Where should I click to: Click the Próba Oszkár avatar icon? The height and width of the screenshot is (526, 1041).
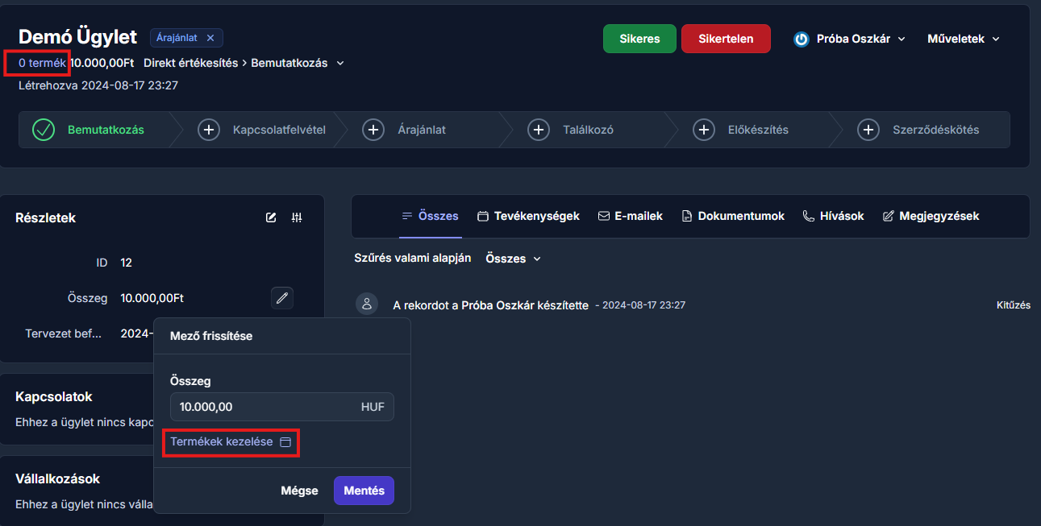pos(802,39)
